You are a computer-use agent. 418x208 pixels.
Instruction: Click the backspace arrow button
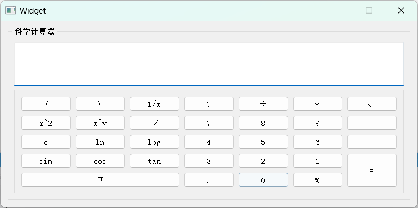372,104
